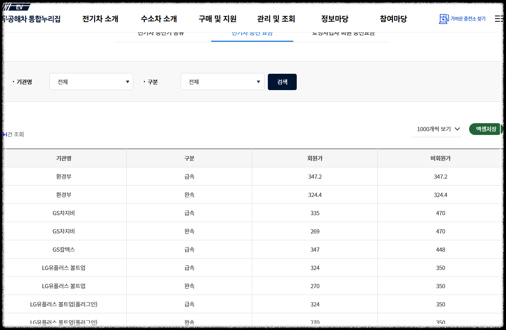Open the 전기차 소개 menu
The image size is (506, 330).
tap(100, 19)
